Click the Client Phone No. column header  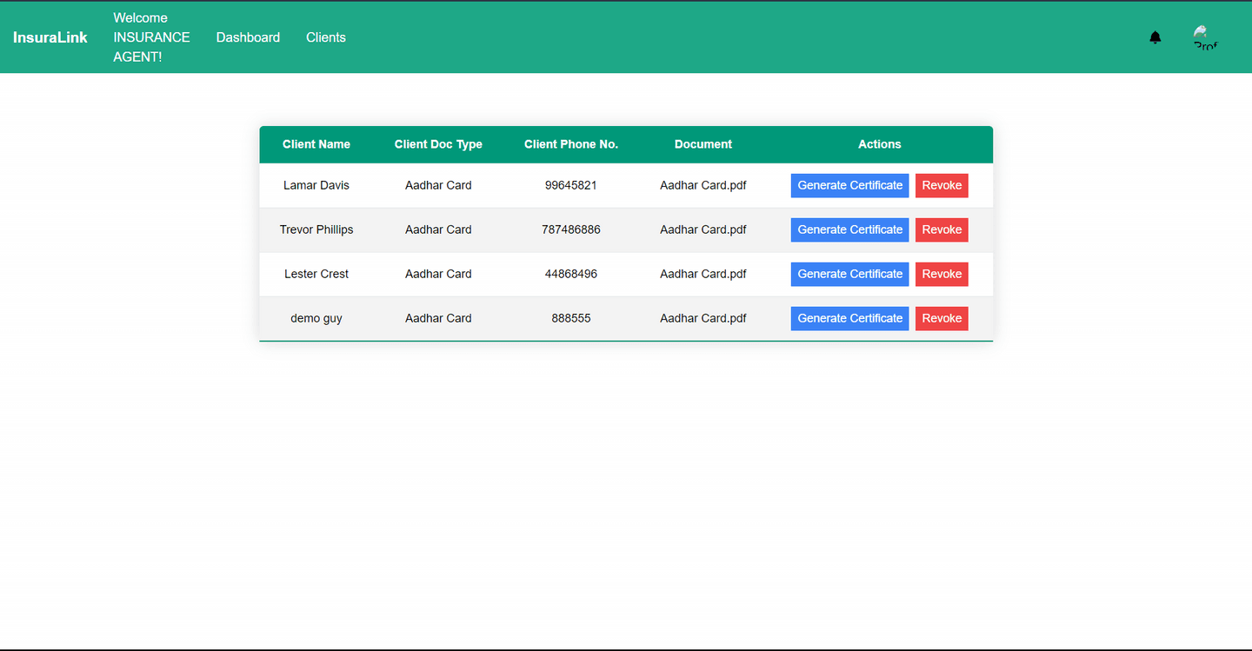(x=571, y=144)
